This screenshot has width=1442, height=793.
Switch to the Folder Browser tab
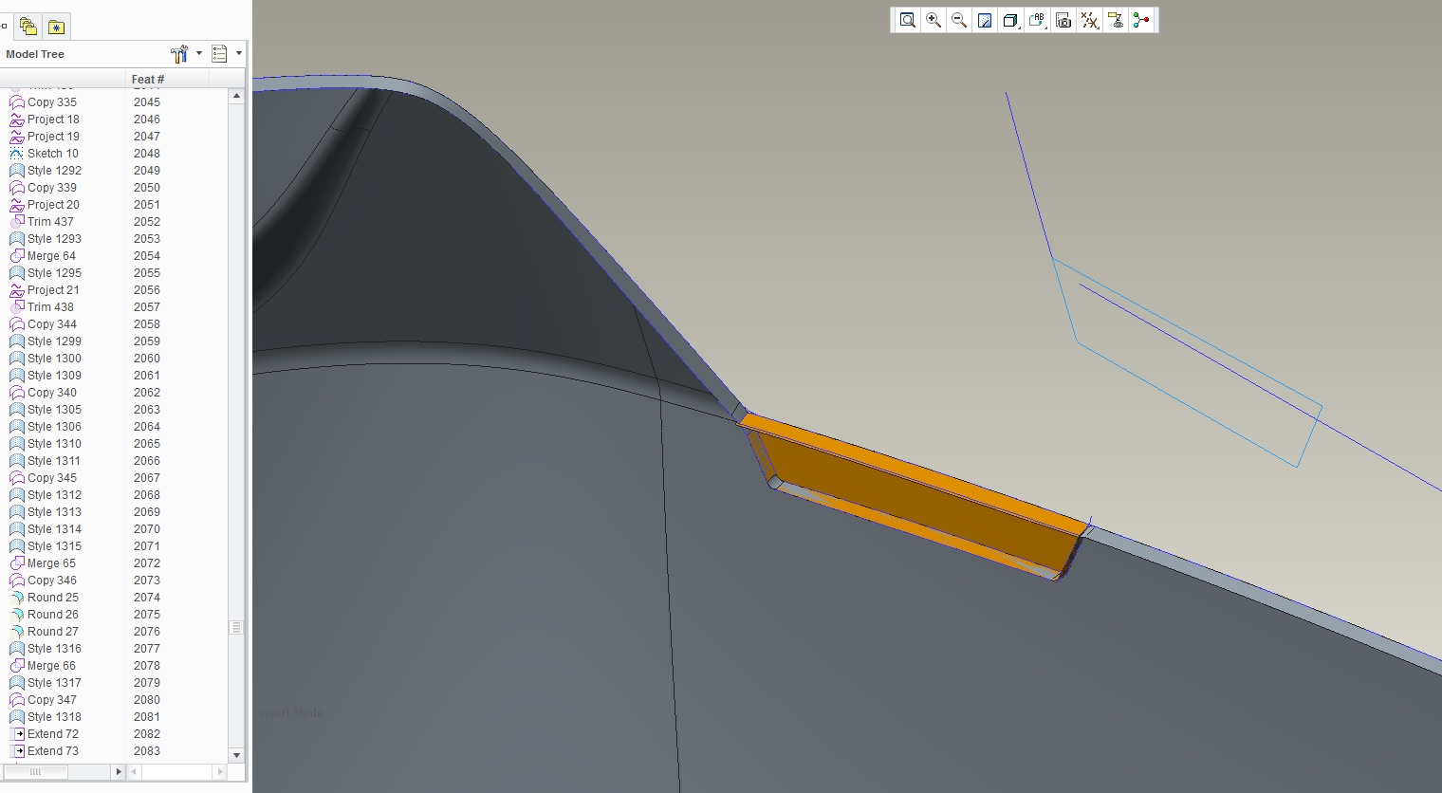click(x=28, y=27)
